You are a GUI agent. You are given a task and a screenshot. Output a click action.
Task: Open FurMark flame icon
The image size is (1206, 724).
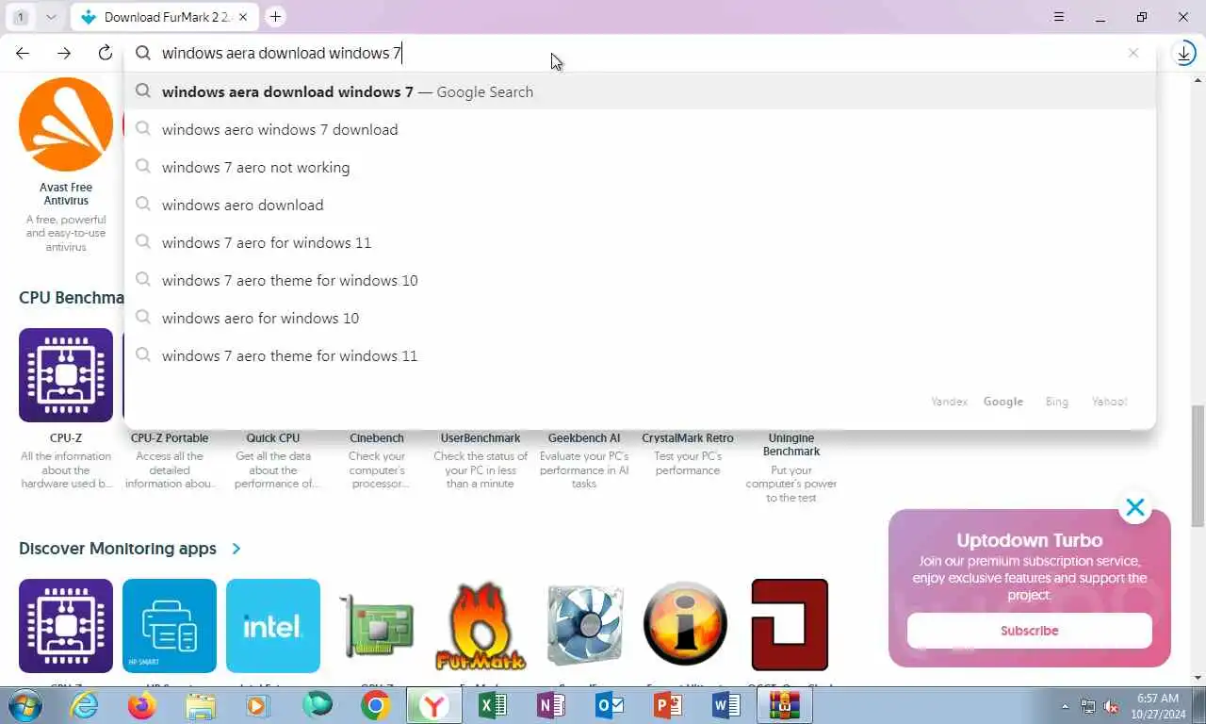point(481,626)
